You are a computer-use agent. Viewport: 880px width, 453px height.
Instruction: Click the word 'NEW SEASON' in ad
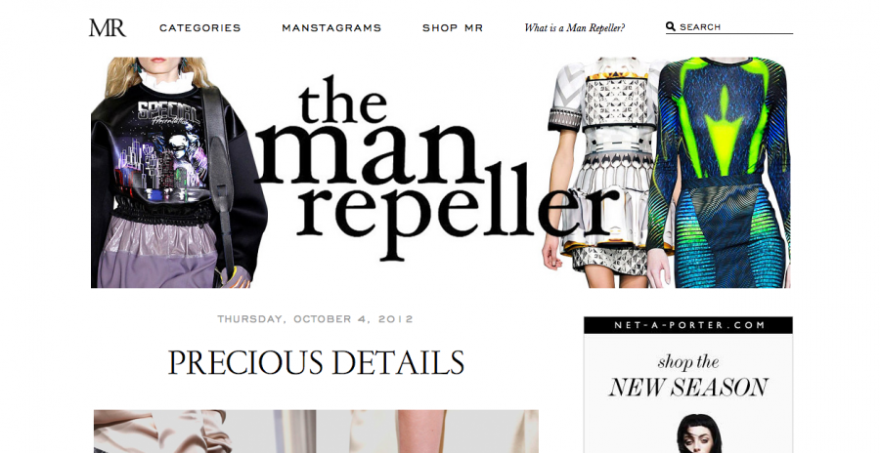click(x=688, y=388)
